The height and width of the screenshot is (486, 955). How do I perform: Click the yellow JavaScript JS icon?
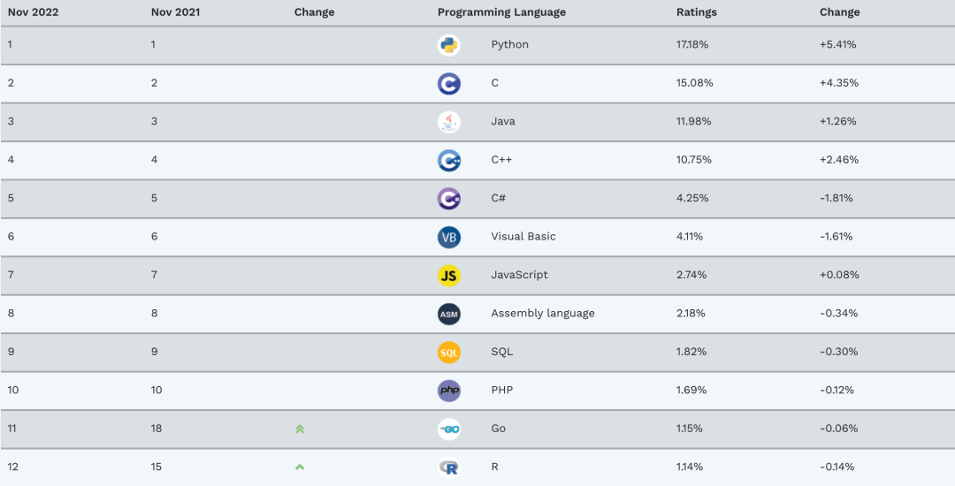point(448,276)
